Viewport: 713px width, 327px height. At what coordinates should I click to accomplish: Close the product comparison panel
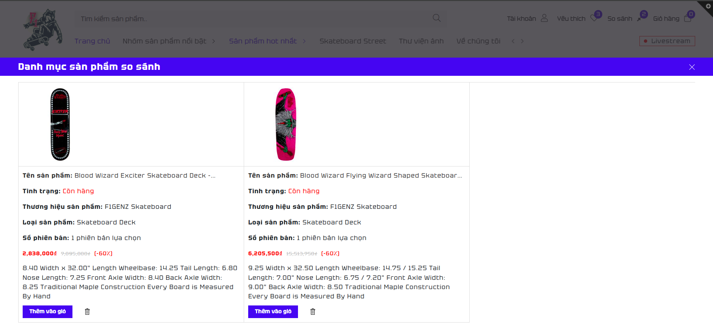[692, 67]
